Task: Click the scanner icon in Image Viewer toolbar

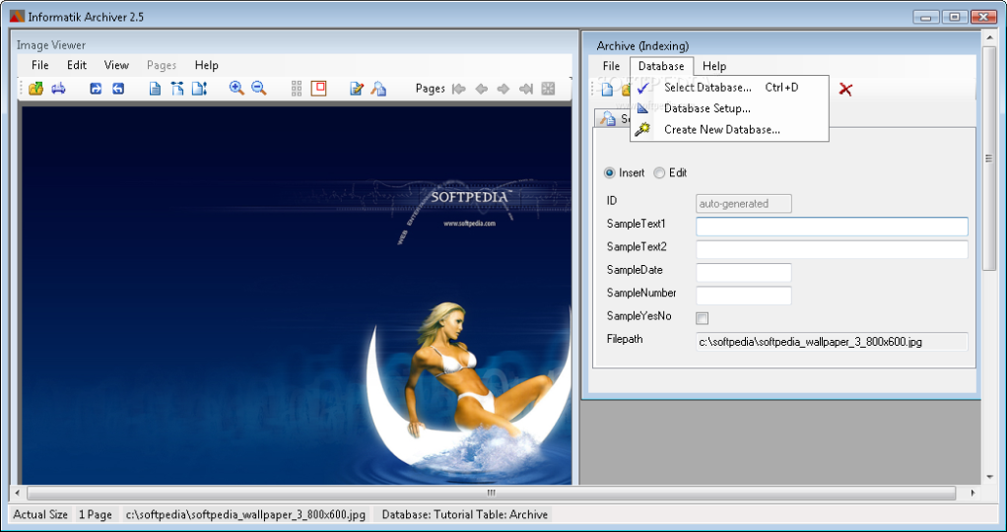Action: (x=58, y=89)
